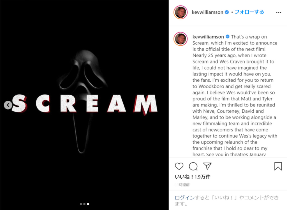The image size is (287, 210).
Task: Select the third carousel indicator dot
Action: (x=88, y=204)
